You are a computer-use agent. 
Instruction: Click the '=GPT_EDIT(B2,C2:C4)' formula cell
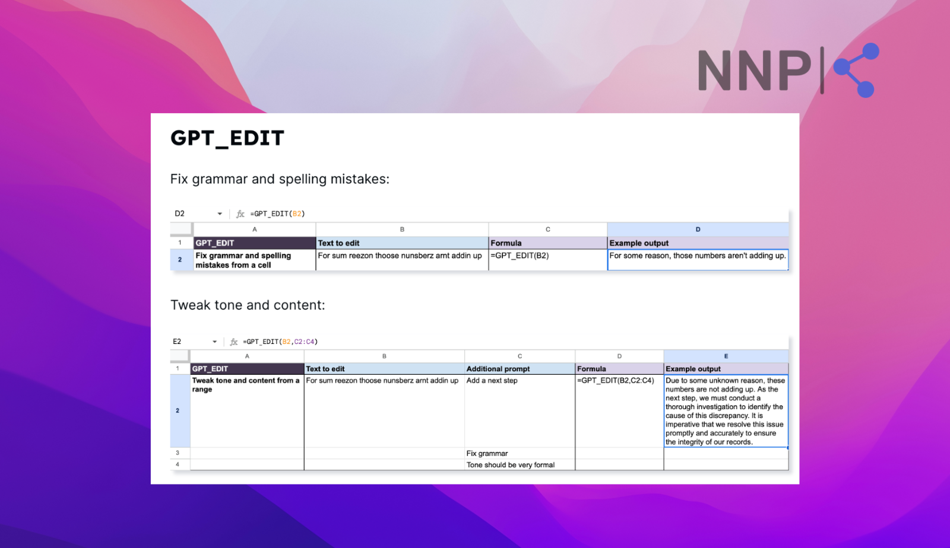(619, 411)
